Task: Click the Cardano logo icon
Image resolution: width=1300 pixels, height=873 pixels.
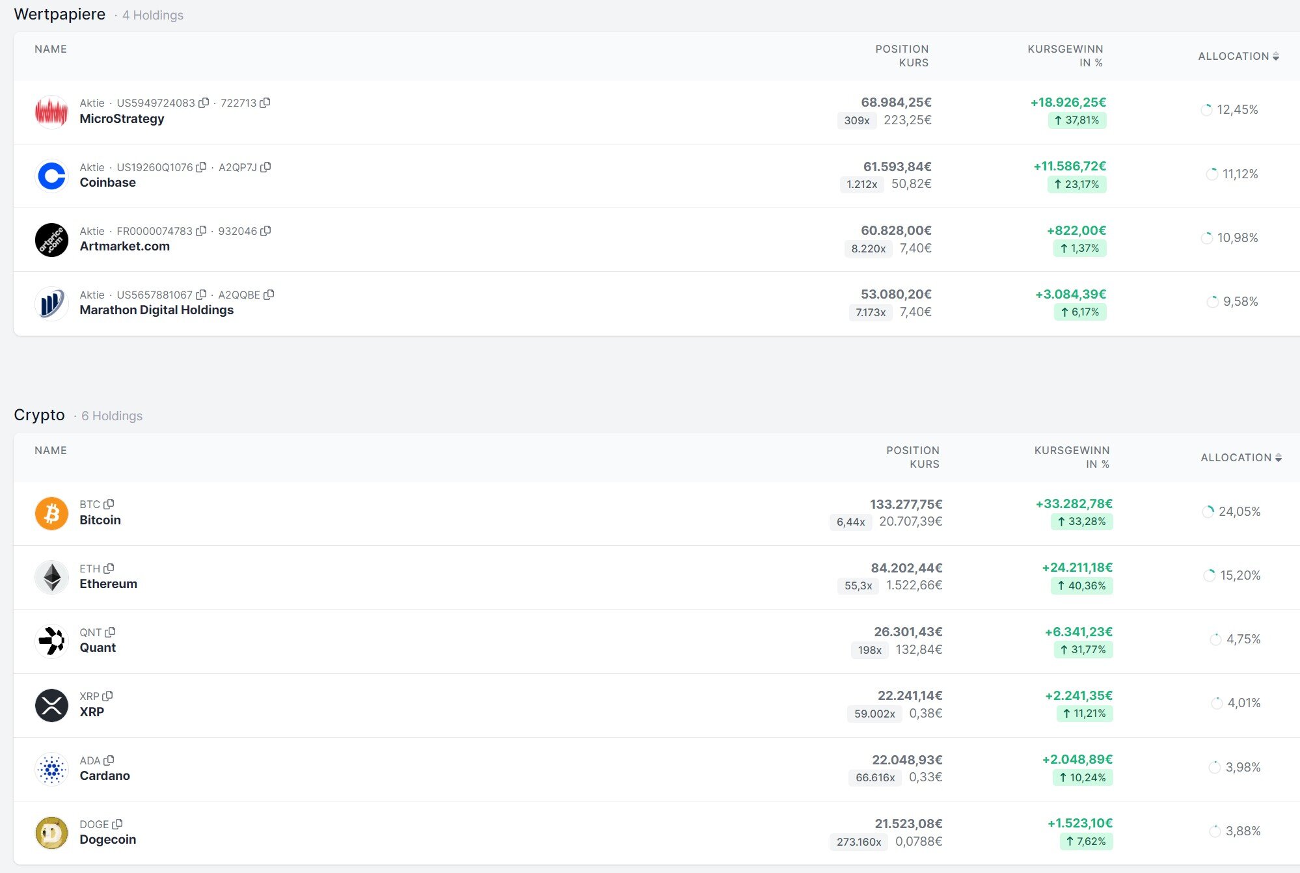Action: tap(51, 769)
